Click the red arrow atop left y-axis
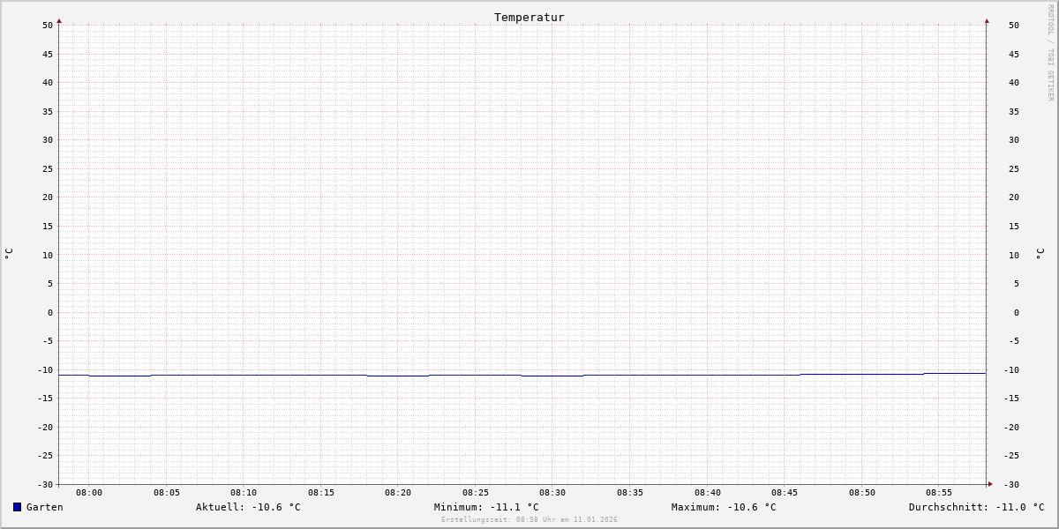Screen dimensions: 1059x529 pos(59,20)
